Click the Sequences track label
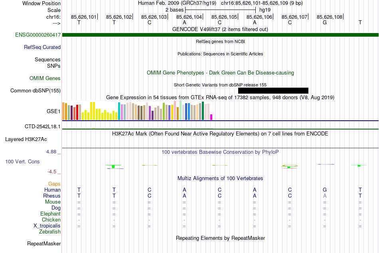The width and height of the screenshot is (379, 253). [x=47, y=60]
